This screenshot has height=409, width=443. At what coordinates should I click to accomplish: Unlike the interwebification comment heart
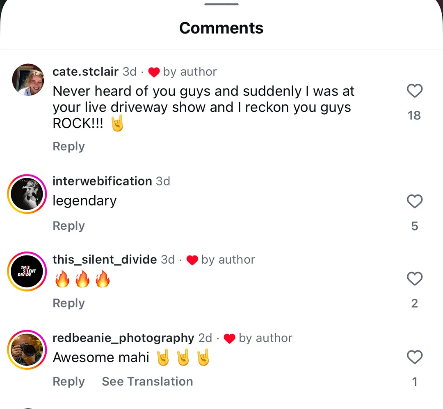point(414,201)
